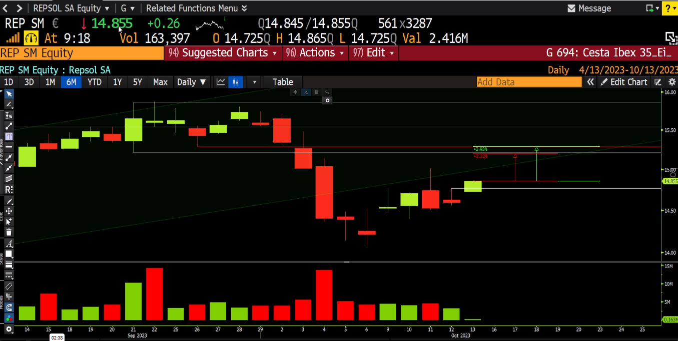The width and height of the screenshot is (678, 341).
Task: Click the intraday sparkline mini chart
Action: click(210, 23)
